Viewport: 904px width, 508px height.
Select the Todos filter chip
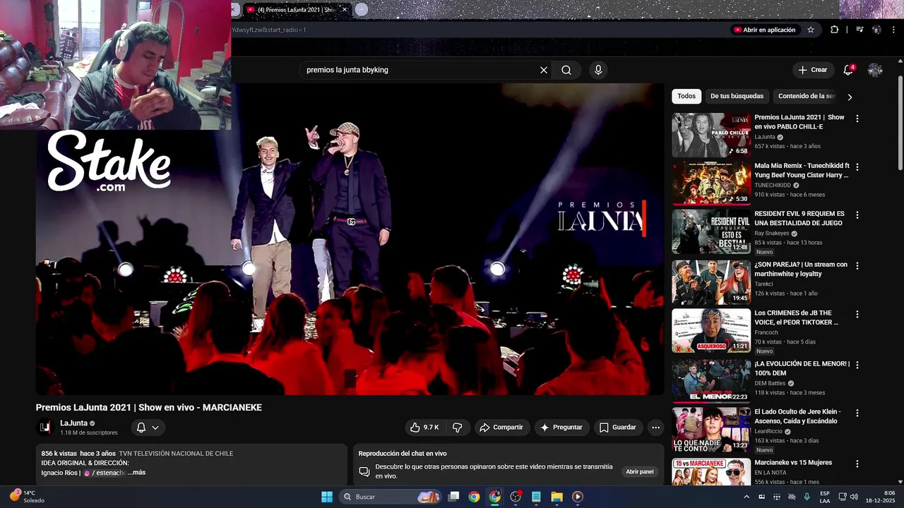686,96
